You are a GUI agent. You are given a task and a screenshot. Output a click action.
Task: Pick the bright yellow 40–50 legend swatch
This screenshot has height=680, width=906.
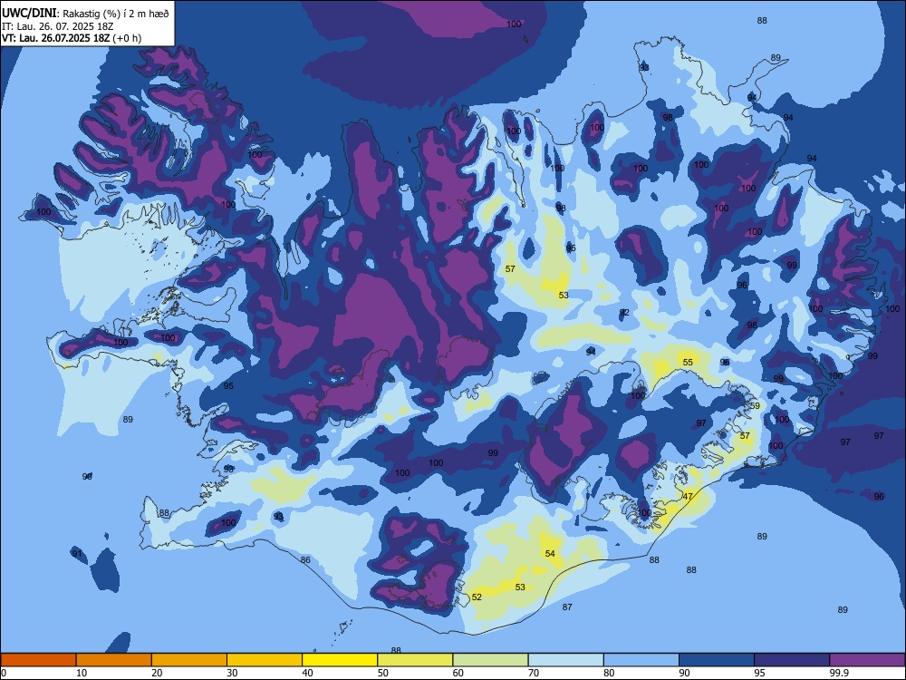pos(340,660)
